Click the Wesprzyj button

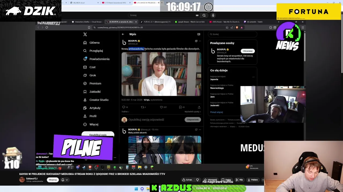(x=53, y=180)
